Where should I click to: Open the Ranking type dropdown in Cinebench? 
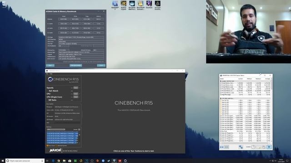[55, 129]
